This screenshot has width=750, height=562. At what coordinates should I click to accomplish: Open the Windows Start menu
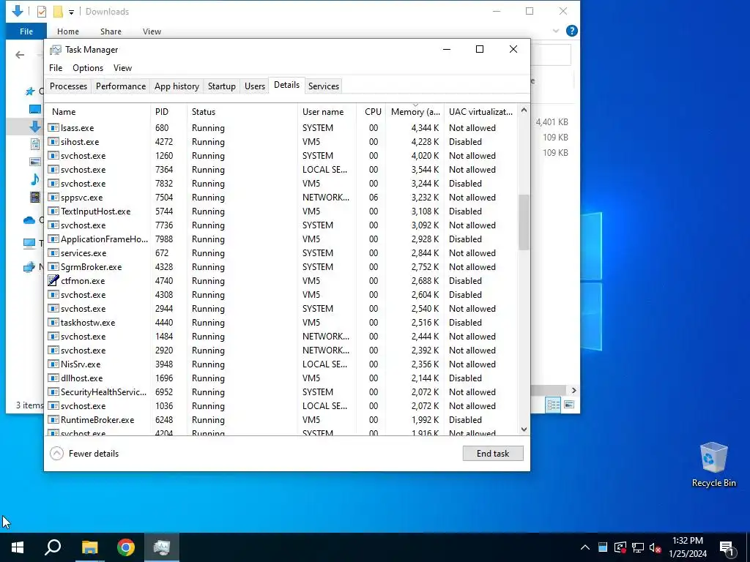[18, 547]
